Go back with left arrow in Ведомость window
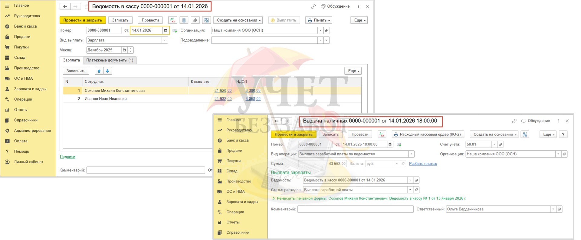The image size is (581, 240). (x=65, y=6)
